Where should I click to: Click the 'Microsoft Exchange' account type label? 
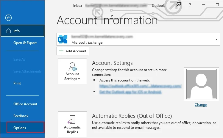point(87,43)
